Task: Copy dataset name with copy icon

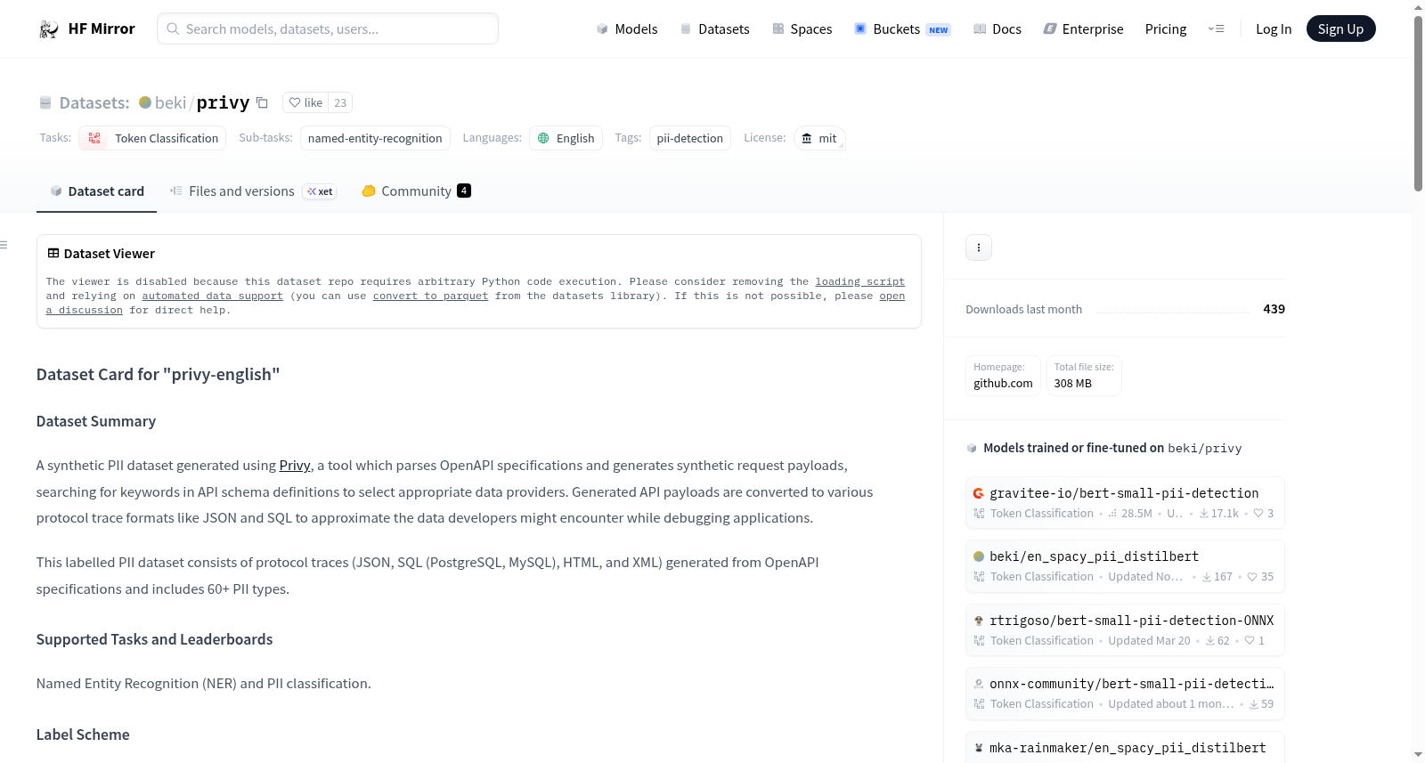Action: [x=262, y=102]
